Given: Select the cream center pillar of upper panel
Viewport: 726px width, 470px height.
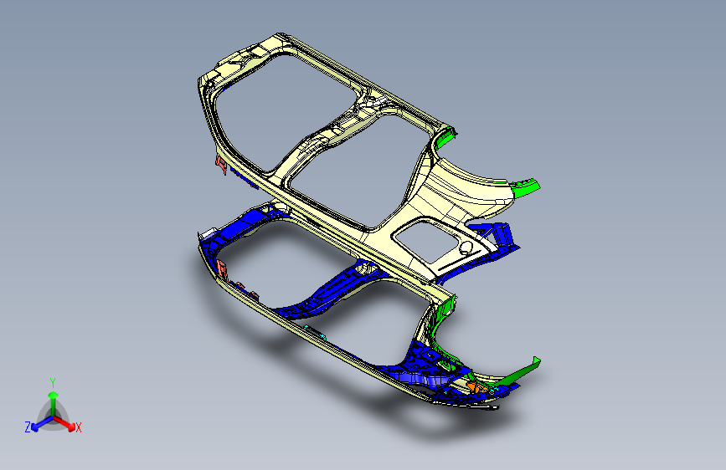Looking at the screenshot, I should (x=330, y=134).
